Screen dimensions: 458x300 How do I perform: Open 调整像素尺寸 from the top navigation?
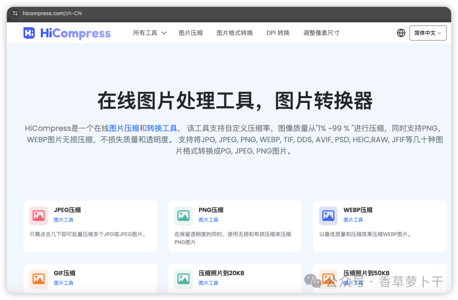(x=321, y=33)
